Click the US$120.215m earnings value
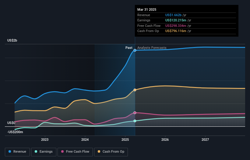The height and width of the screenshot is (160, 250). tap(176, 20)
